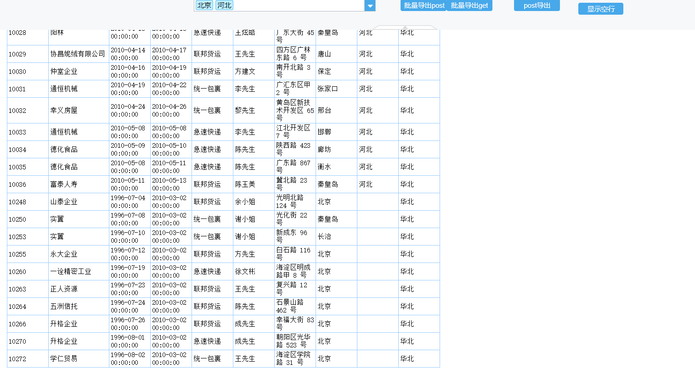Select the 邢台 city cell
This screenshot has height=369, width=695.
pyautogui.click(x=336, y=111)
